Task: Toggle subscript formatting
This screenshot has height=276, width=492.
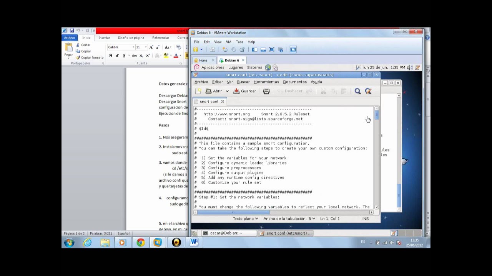Action: click(x=141, y=56)
